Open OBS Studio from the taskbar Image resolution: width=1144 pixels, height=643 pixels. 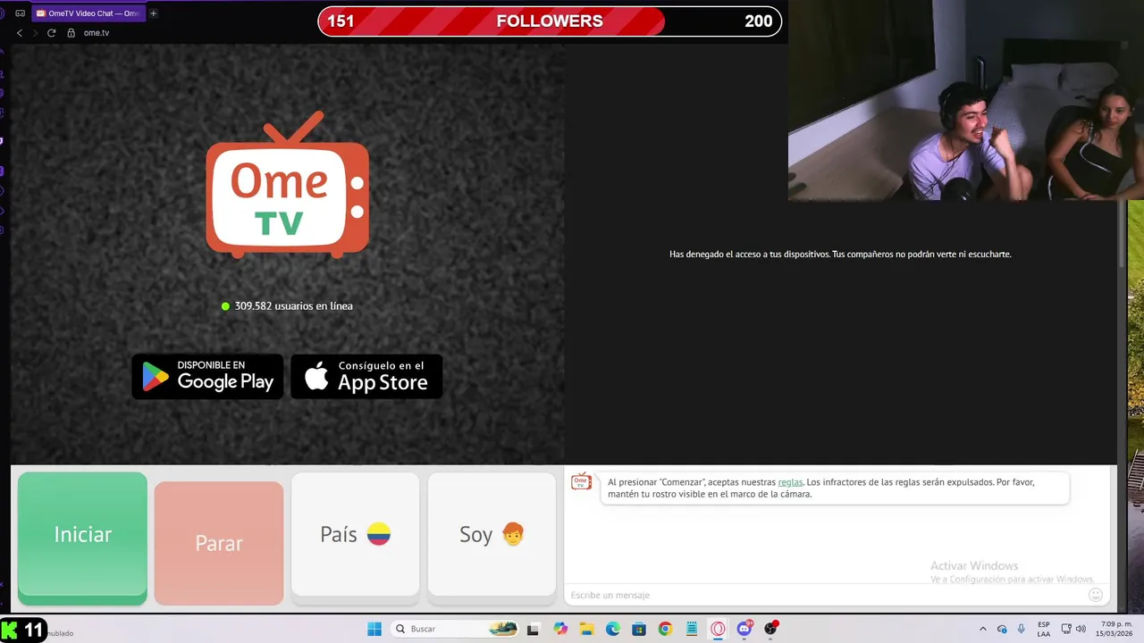770,629
